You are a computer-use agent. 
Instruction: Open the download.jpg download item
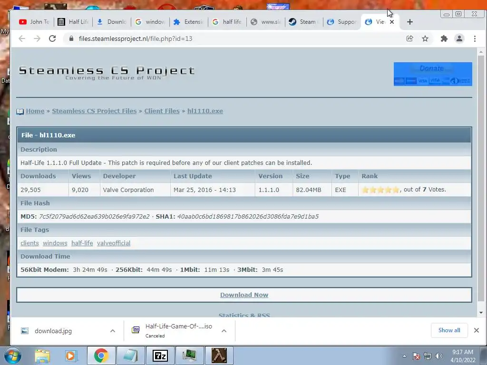pos(53,331)
